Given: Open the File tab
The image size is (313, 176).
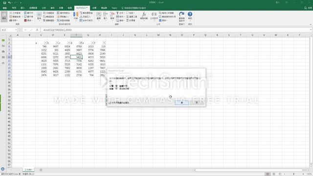Looking at the screenshot, I should [5, 8].
